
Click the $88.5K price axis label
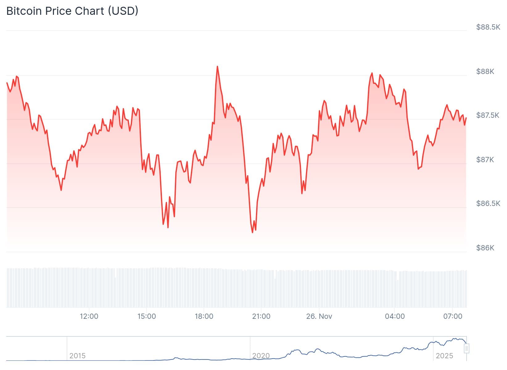coord(488,27)
